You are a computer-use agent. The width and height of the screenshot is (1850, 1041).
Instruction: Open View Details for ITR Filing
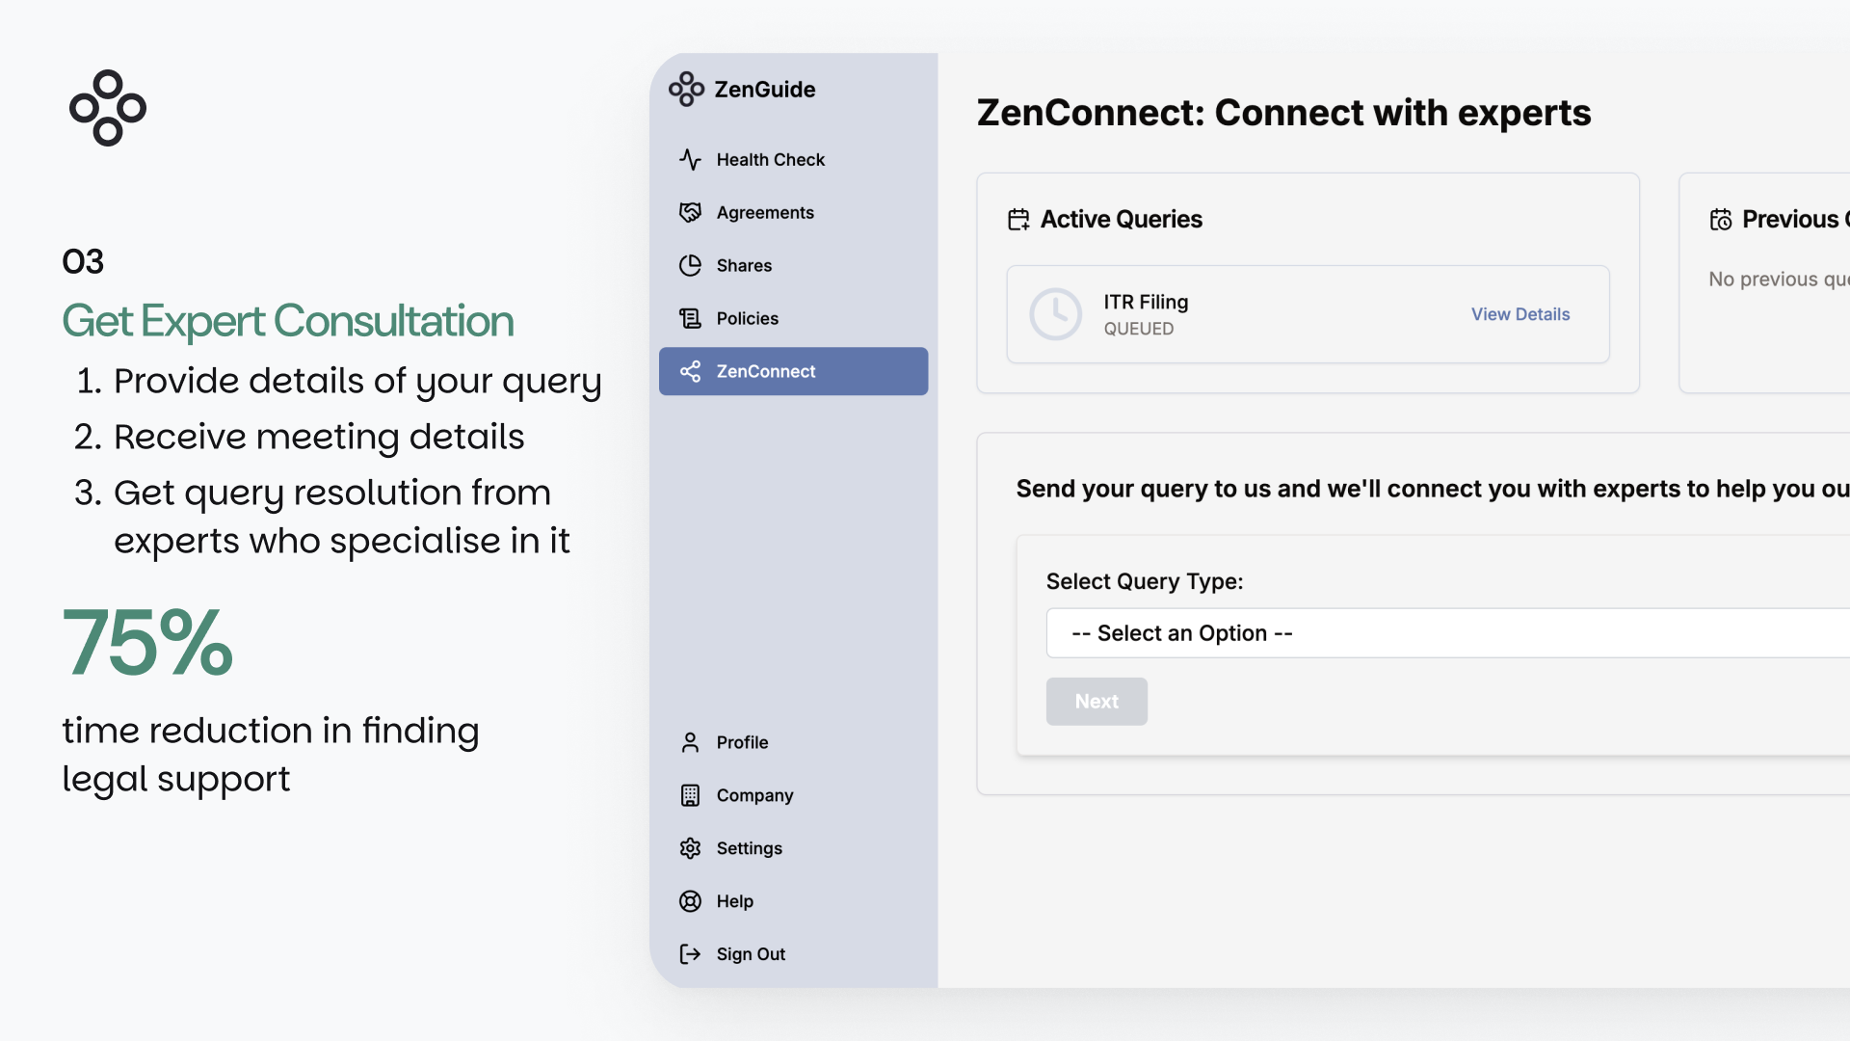click(1520, 314)
